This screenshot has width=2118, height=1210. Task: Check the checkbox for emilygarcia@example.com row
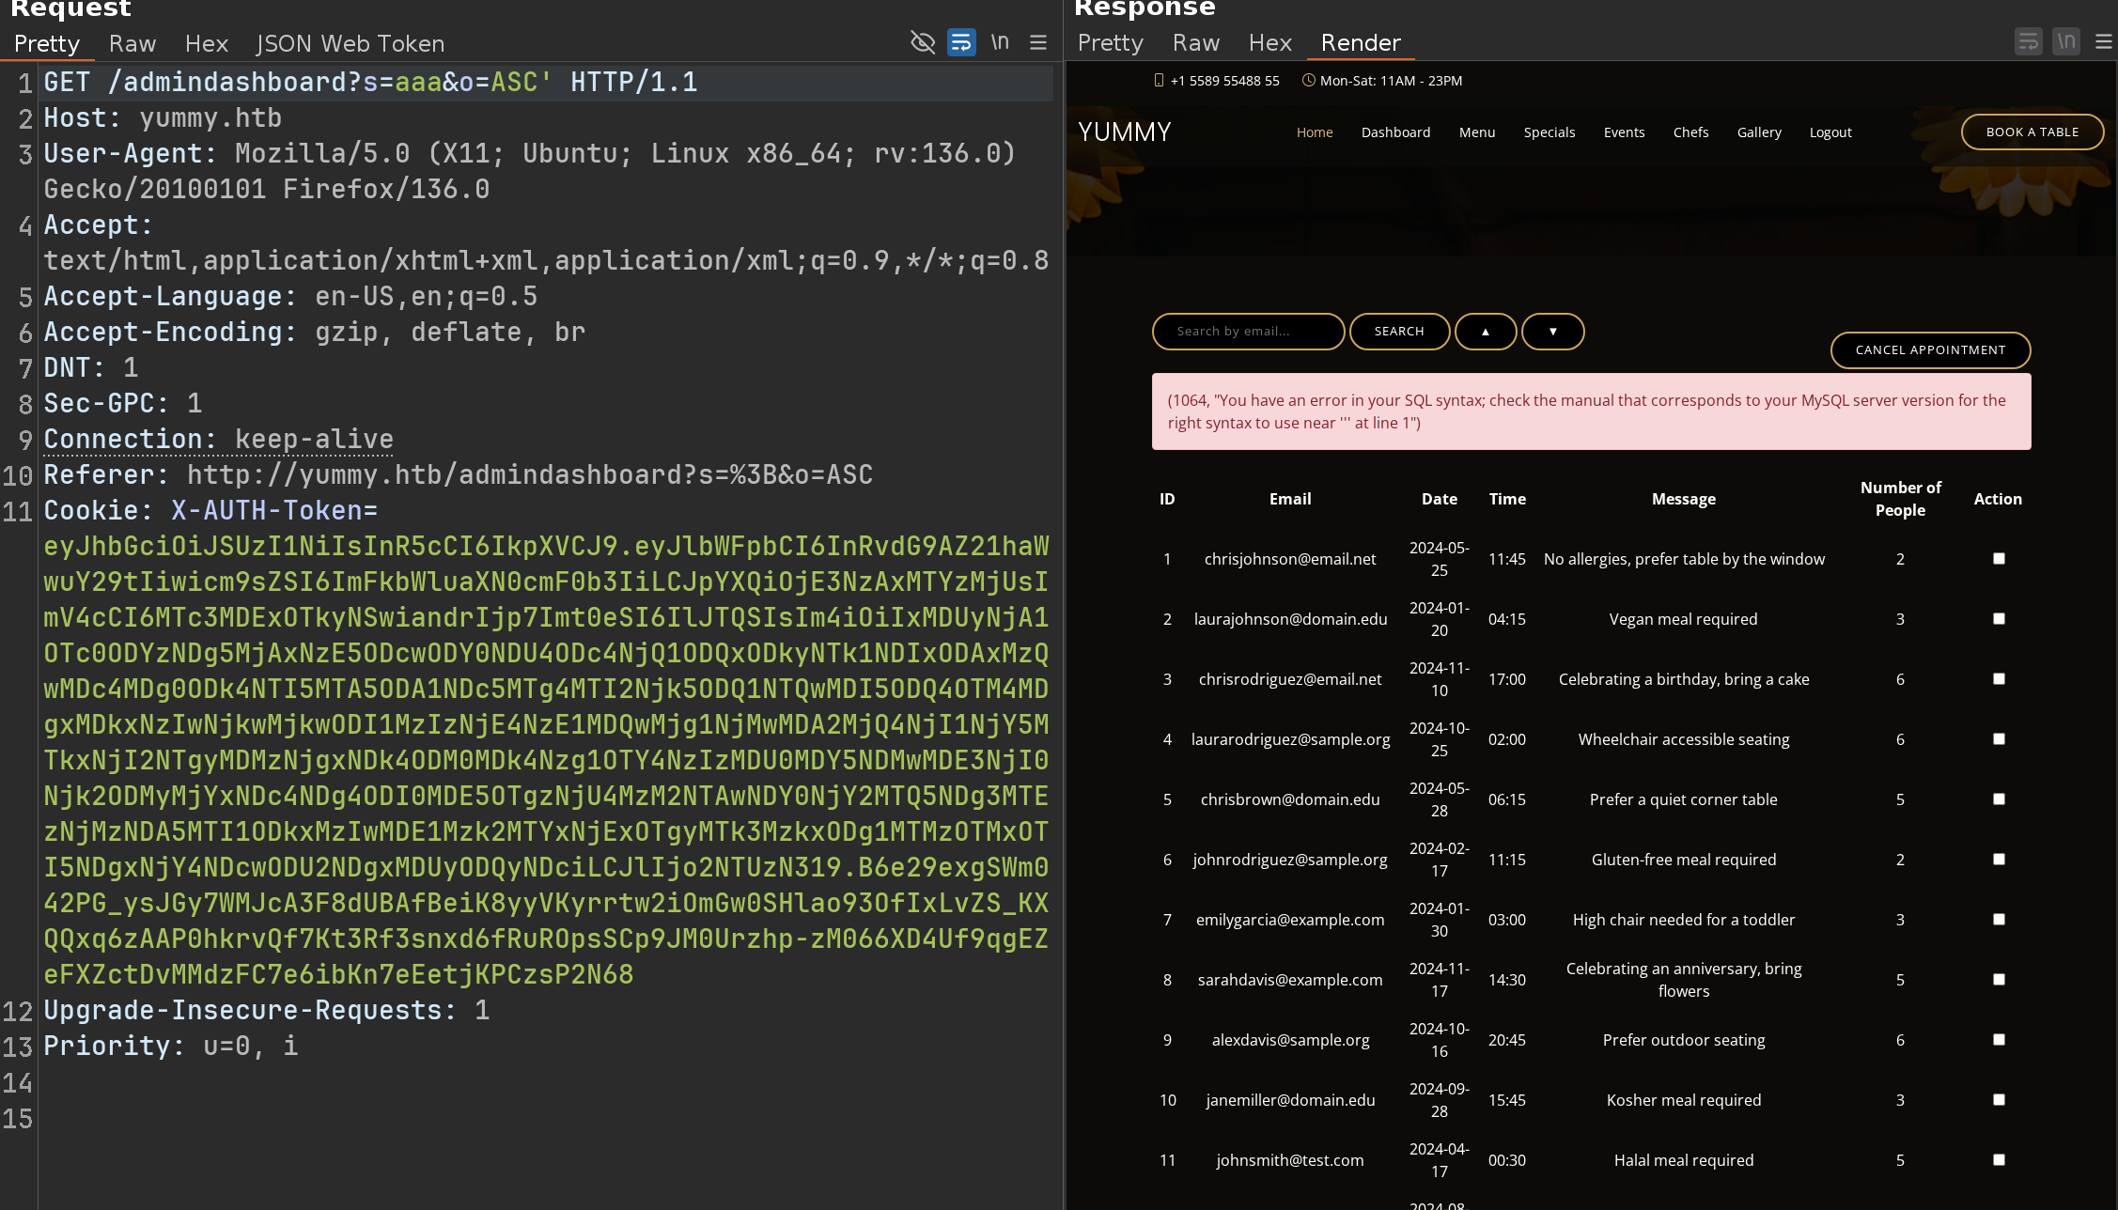[1999, 920]
